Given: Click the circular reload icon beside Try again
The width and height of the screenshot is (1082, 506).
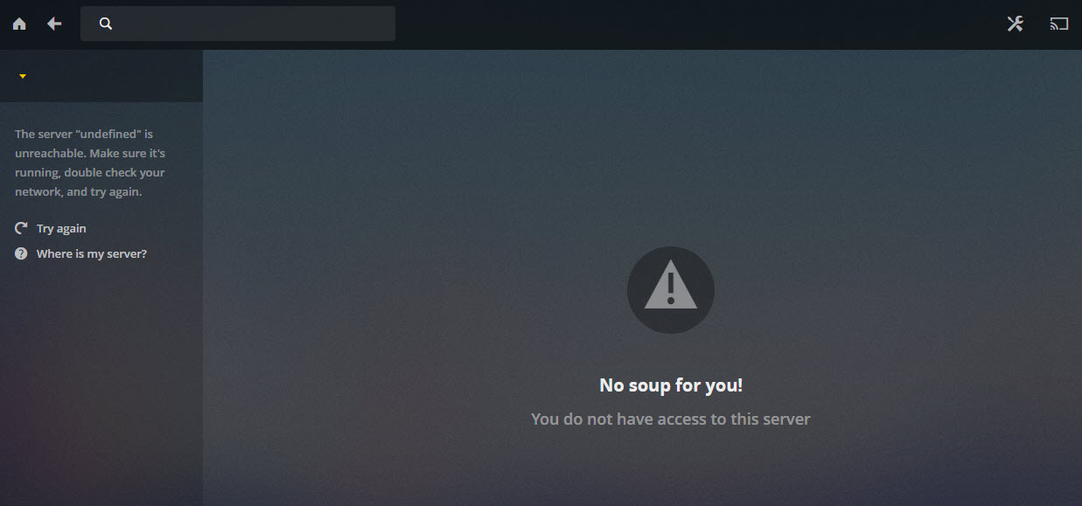Looking at the screenshot, I should 21,228.
